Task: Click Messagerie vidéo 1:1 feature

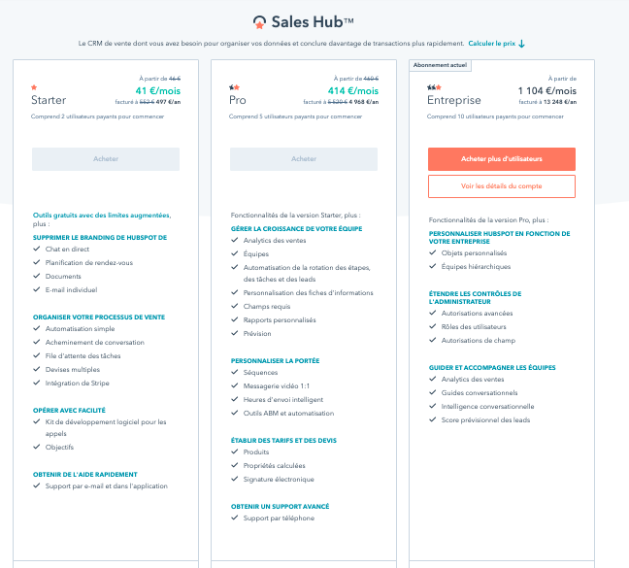Action: click(x=277, y=386)
